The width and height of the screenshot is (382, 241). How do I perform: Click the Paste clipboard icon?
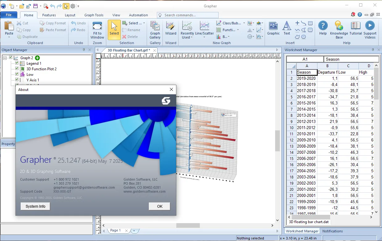(x=9, y=26)
